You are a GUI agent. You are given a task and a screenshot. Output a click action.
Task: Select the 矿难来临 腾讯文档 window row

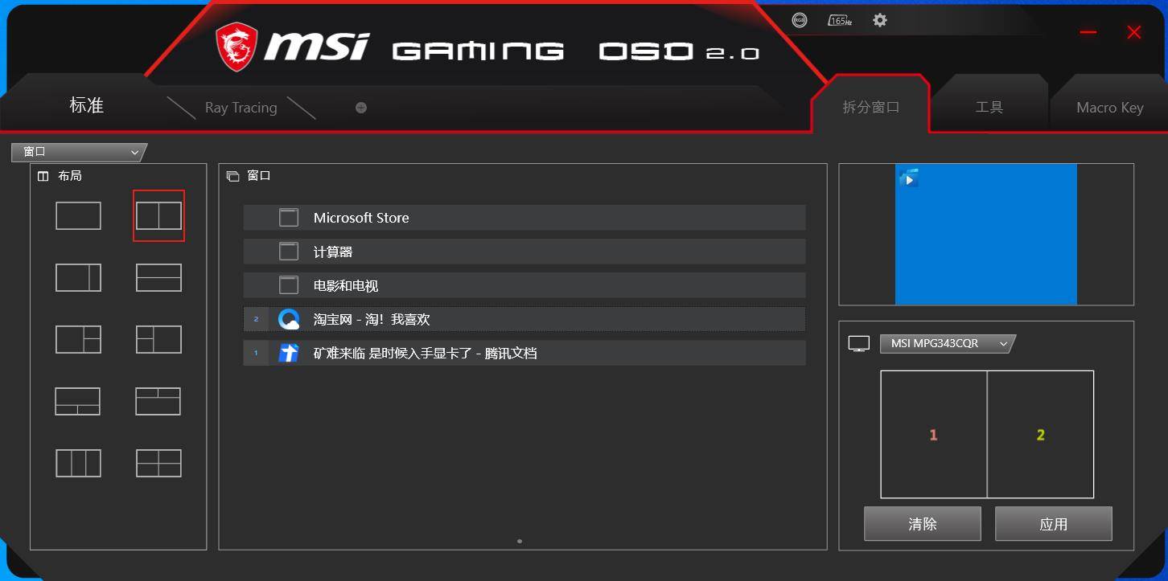[x=524, y=353]
